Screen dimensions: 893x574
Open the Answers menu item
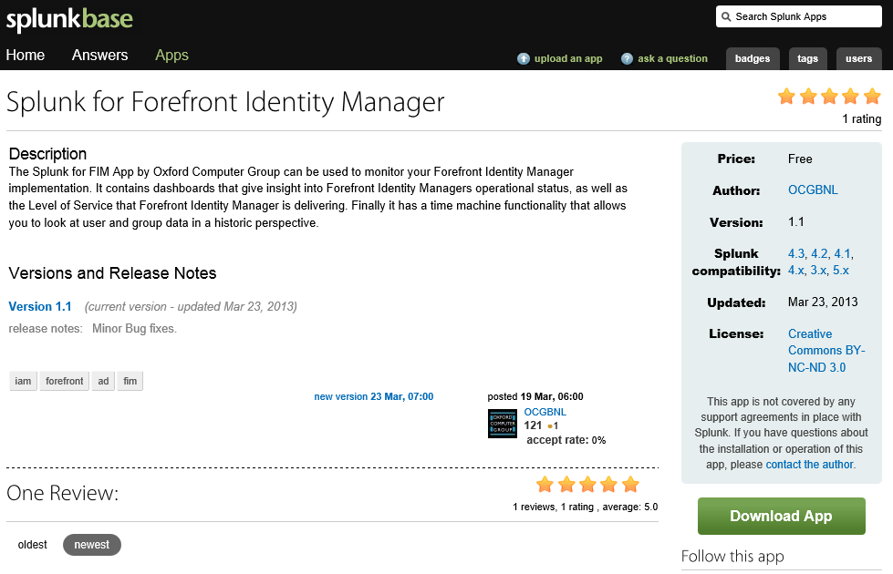coord(99,56)
